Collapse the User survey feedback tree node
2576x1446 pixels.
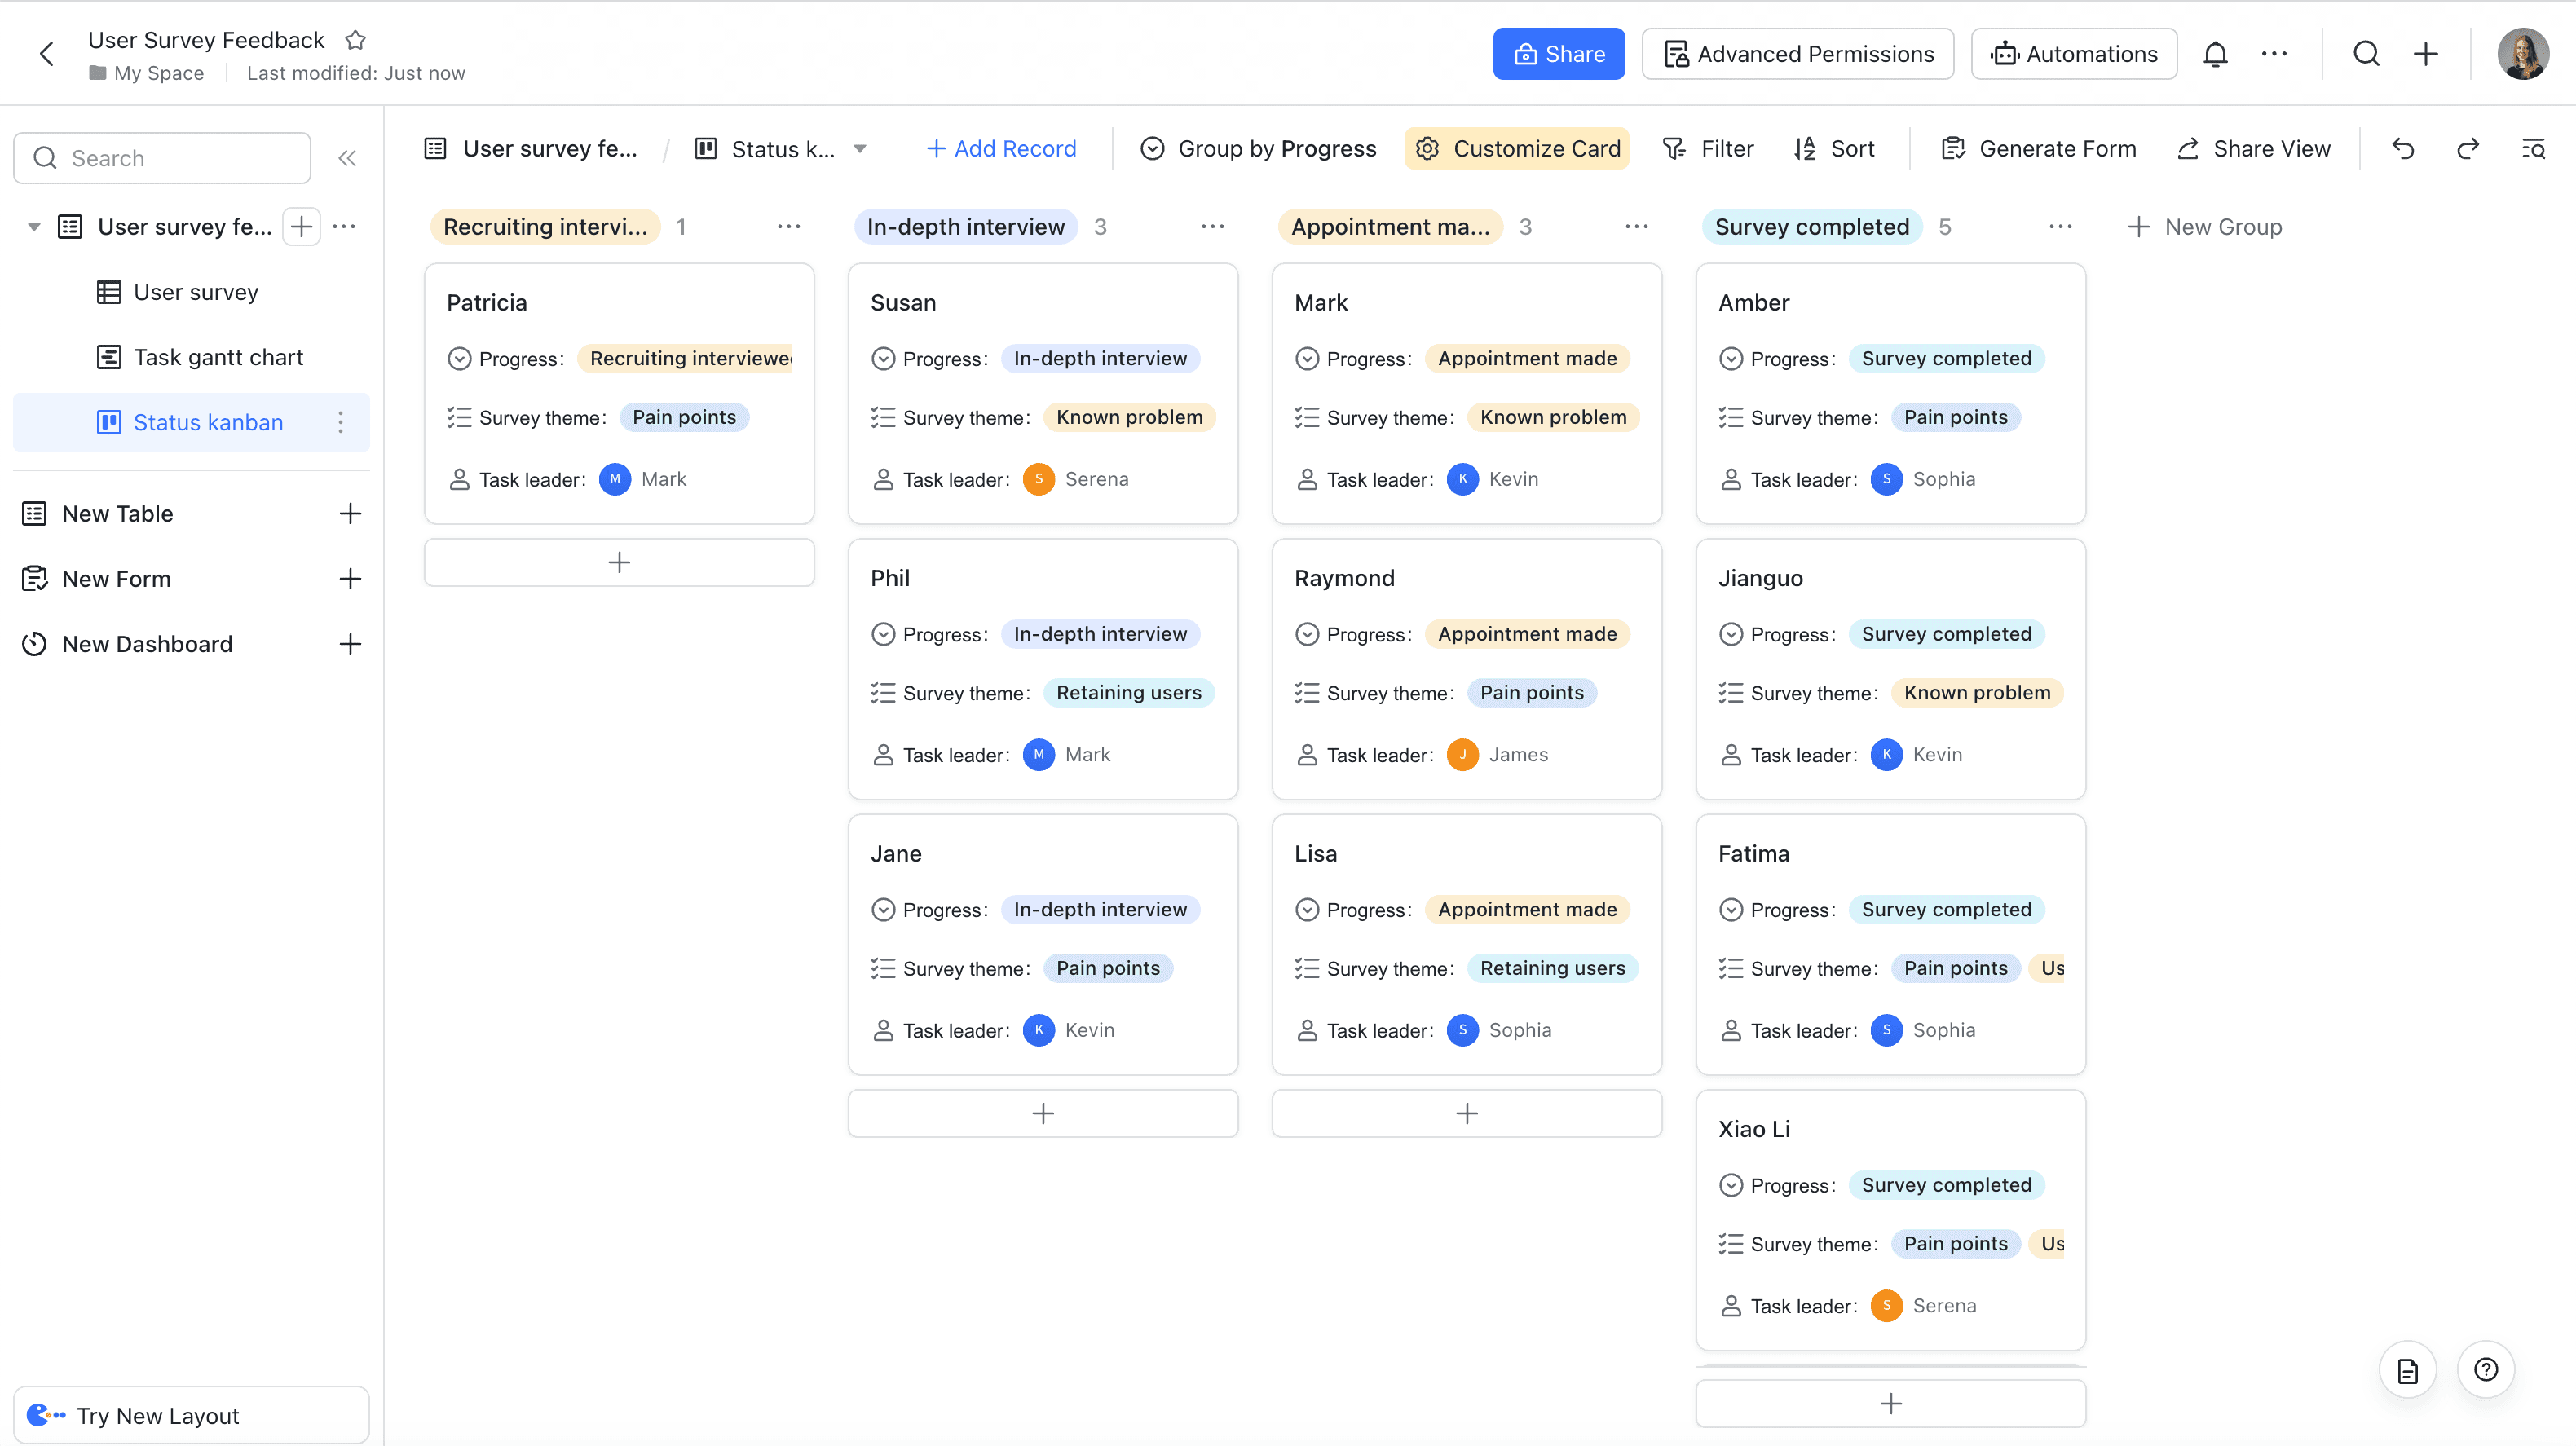[x=34, y=227]
